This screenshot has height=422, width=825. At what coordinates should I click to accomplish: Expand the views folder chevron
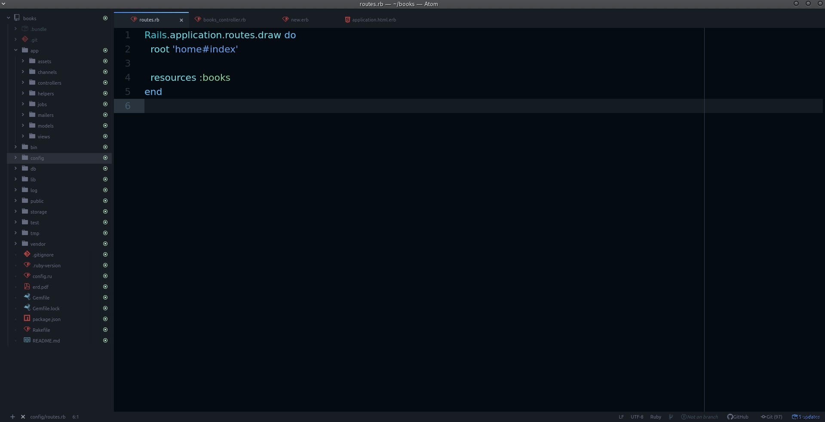click(x=23, y=136)
